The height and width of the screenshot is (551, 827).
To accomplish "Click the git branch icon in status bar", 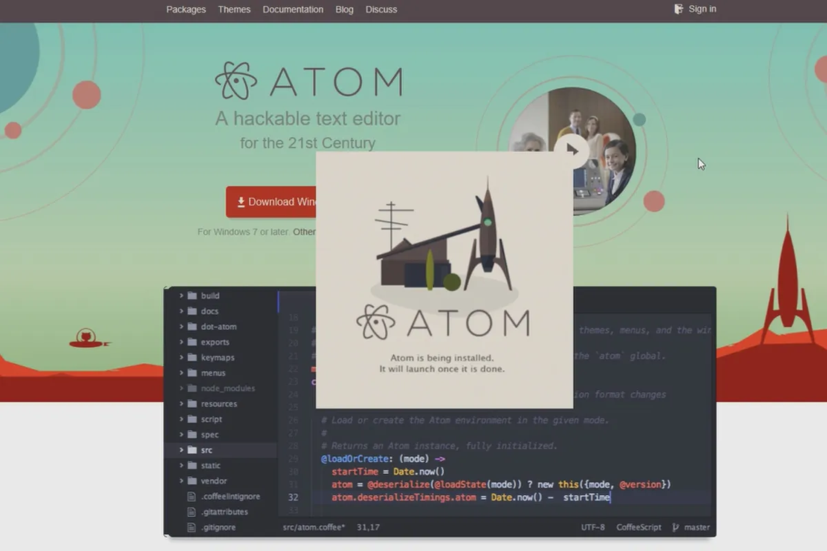I will [676, 527].
